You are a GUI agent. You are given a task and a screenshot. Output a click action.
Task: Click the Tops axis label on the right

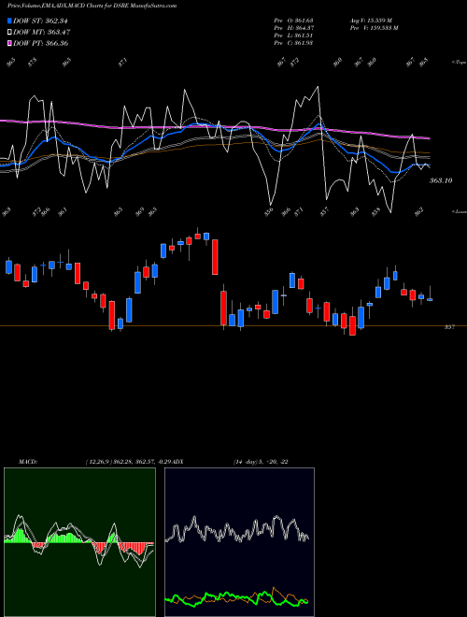[459, 63]
